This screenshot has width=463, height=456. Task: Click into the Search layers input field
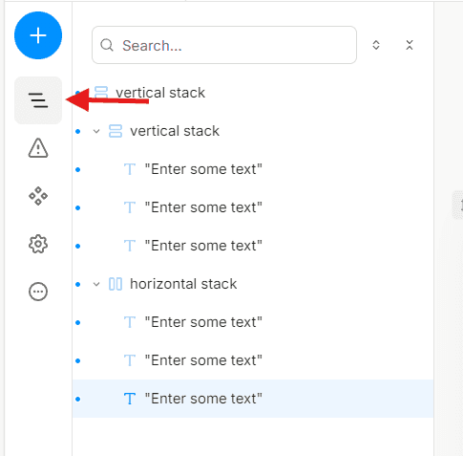tap(224, 45)
